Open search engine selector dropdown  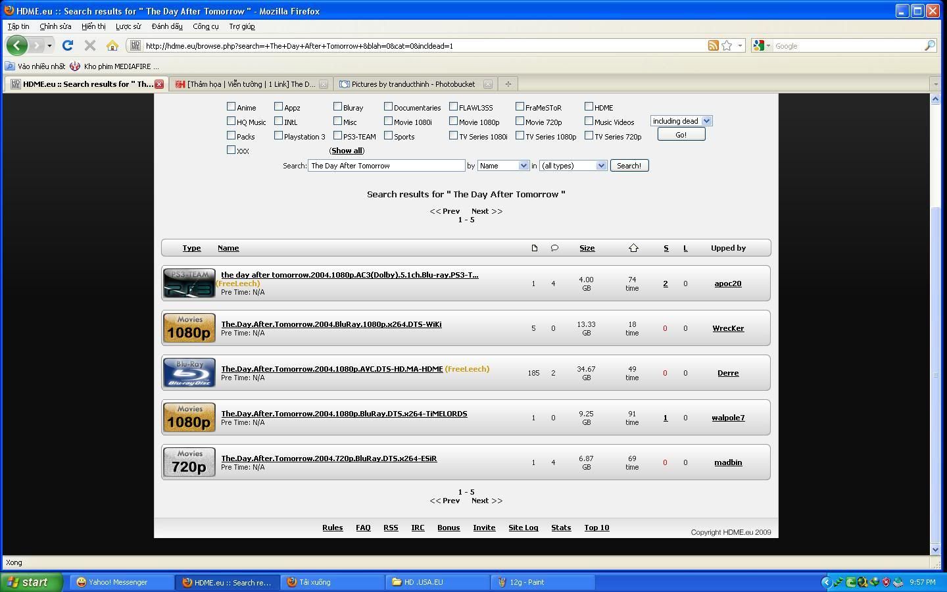(x=762, y=45)
